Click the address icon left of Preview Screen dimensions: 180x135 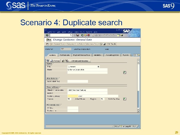(47, 61)
